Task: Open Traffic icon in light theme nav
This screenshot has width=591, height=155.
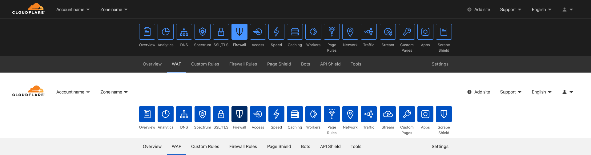Action: tap(369, 114)
